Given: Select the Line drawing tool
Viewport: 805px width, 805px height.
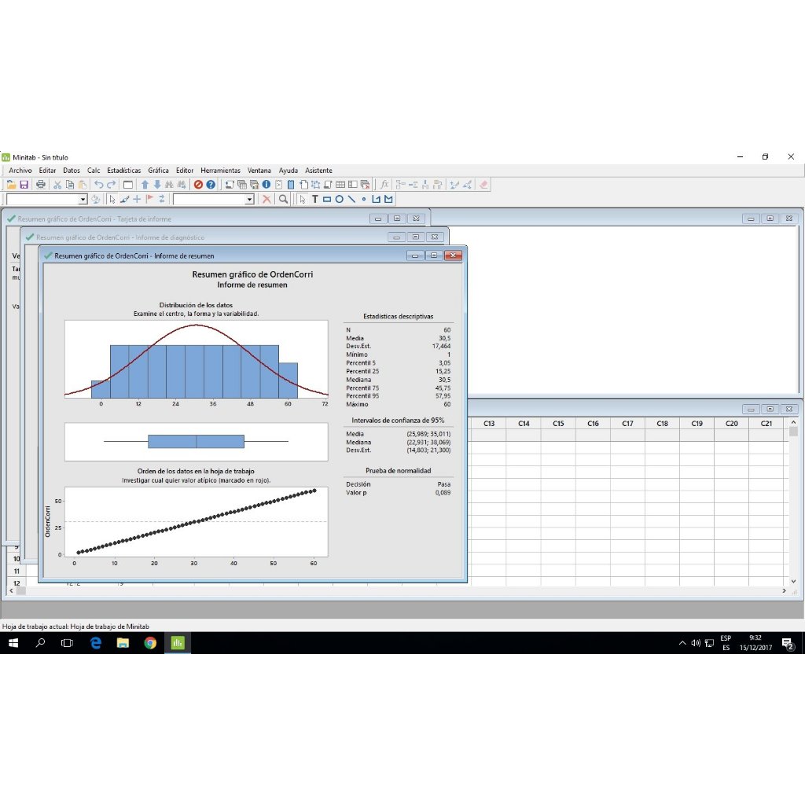Looking at the screenshot, I should coord(351,200).
